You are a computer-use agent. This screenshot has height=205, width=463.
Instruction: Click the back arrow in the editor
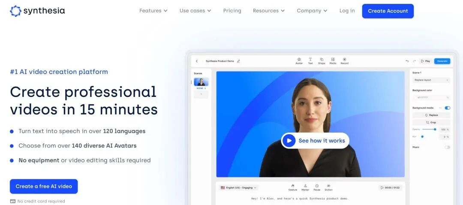(x=197, y=61)
